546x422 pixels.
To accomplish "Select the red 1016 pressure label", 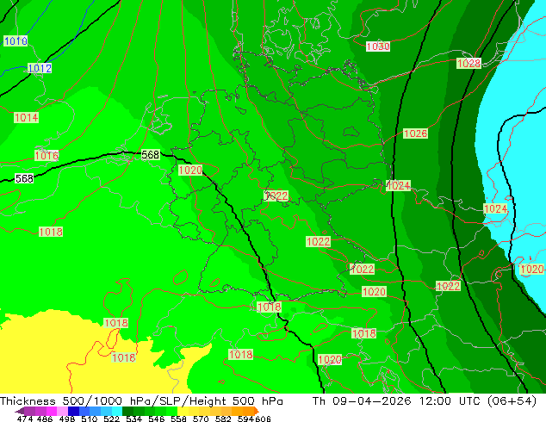I will tap(47, 155).
